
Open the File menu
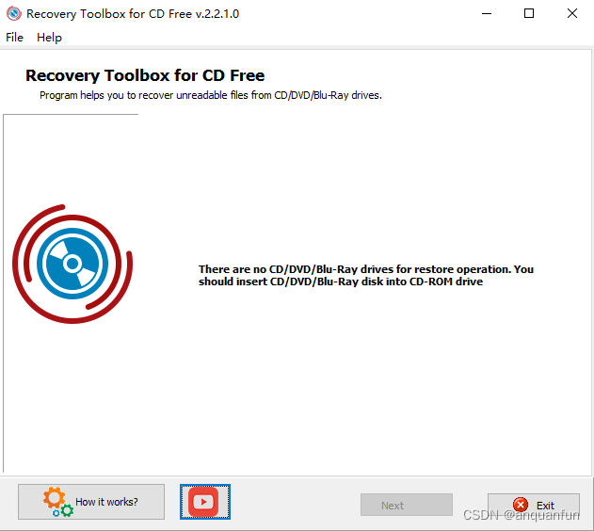14,38
